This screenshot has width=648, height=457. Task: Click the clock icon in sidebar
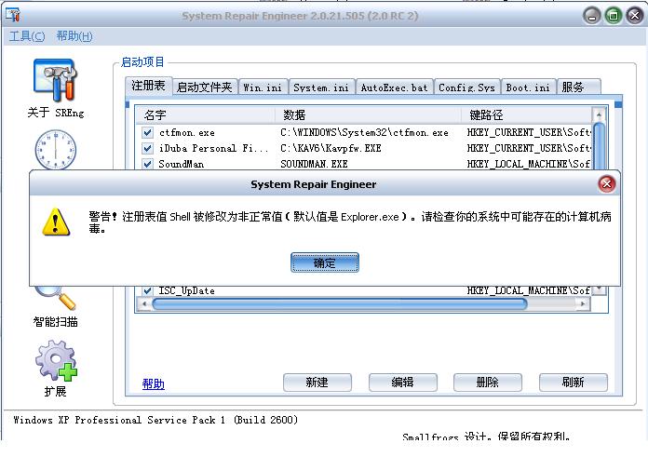tap(55, 150)
